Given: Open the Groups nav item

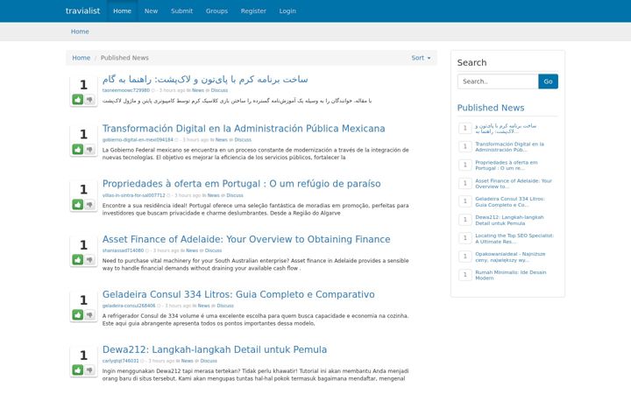Looking at the screenshot, I should pos(217,11).
